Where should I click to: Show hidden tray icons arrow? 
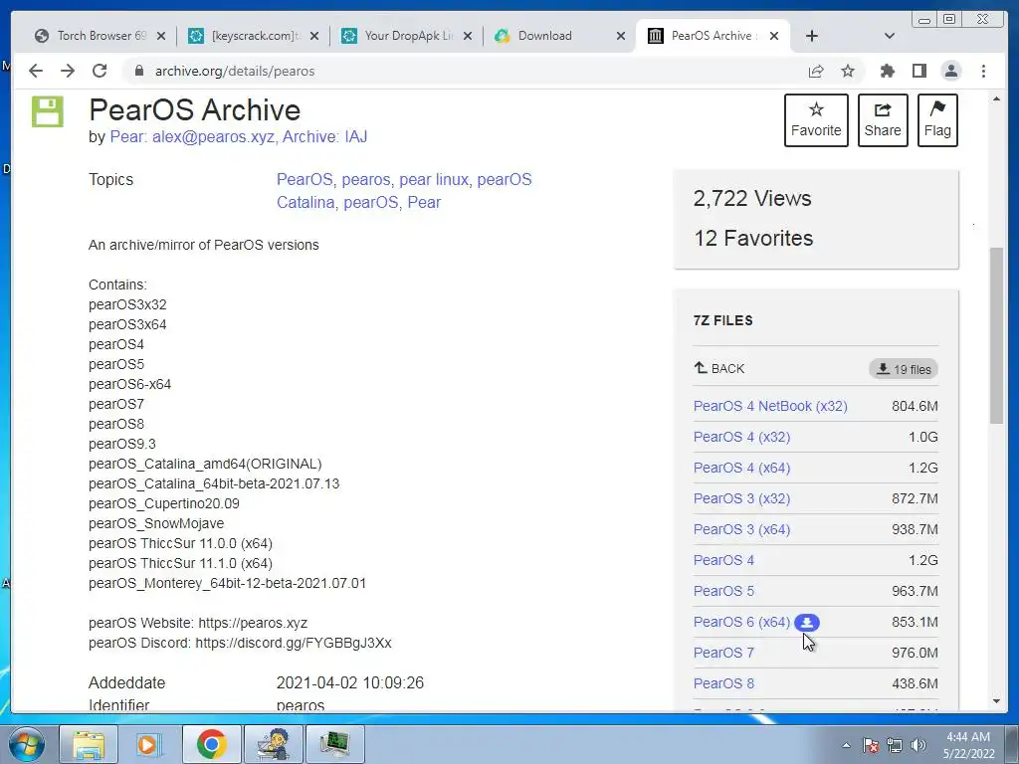[846, 745]
